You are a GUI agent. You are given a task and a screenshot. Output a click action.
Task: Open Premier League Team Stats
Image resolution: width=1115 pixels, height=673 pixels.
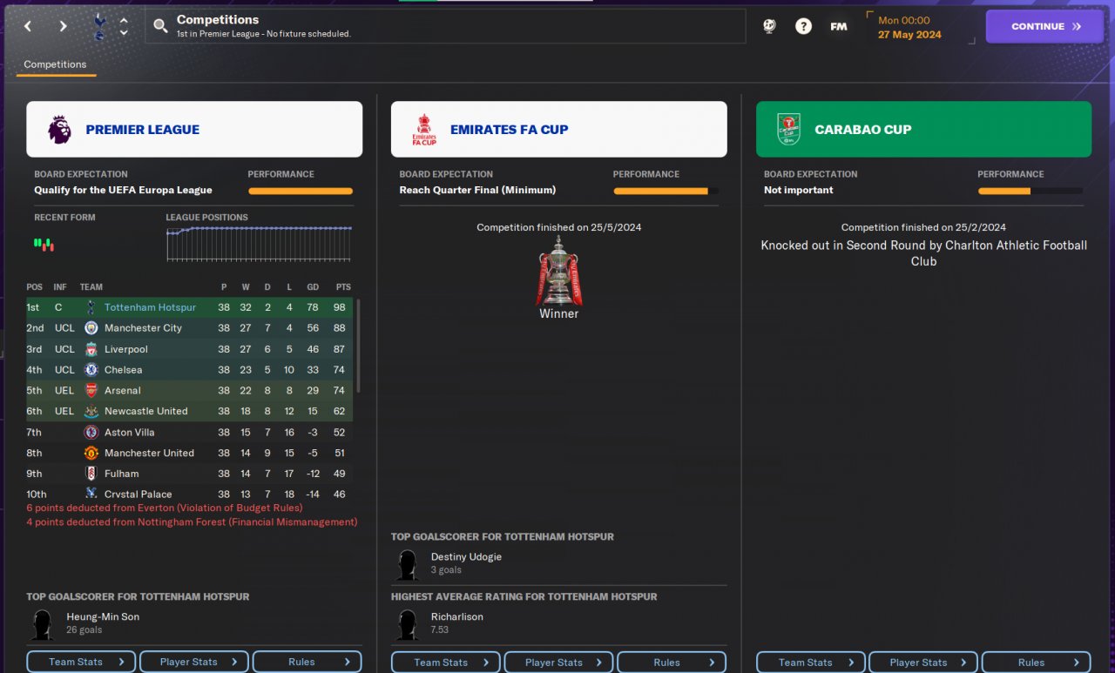(81, 662)
